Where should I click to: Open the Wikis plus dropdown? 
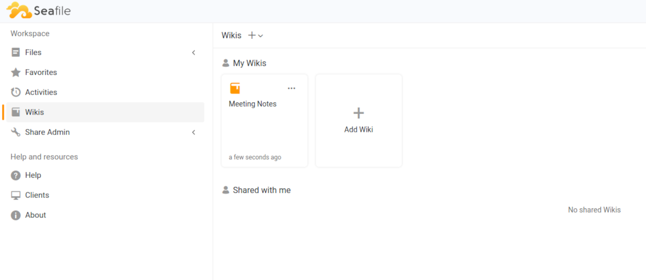click(x=256, y=36)
